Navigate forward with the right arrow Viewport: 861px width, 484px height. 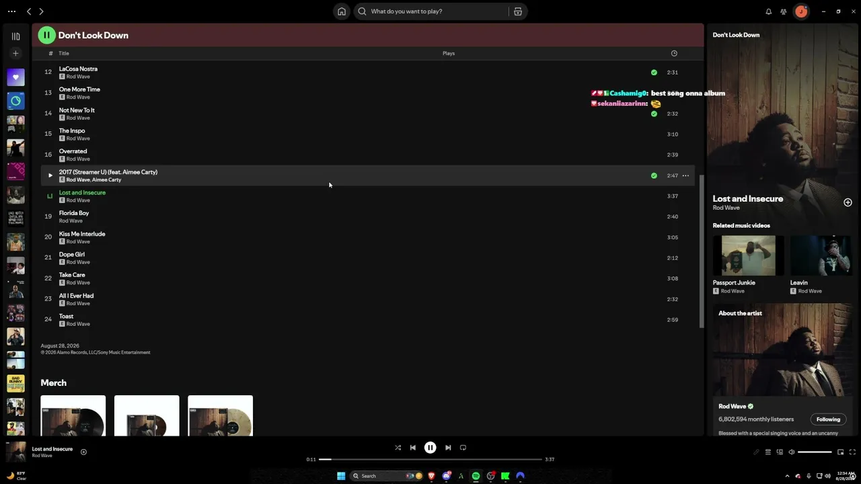41,11
